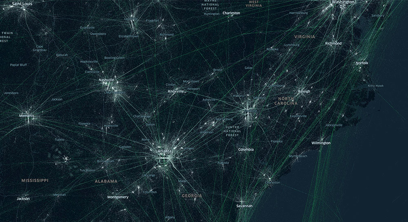This screenshot has width=408, height=222.
Task: Click the Huntington label
Action: tap(211, 14)
